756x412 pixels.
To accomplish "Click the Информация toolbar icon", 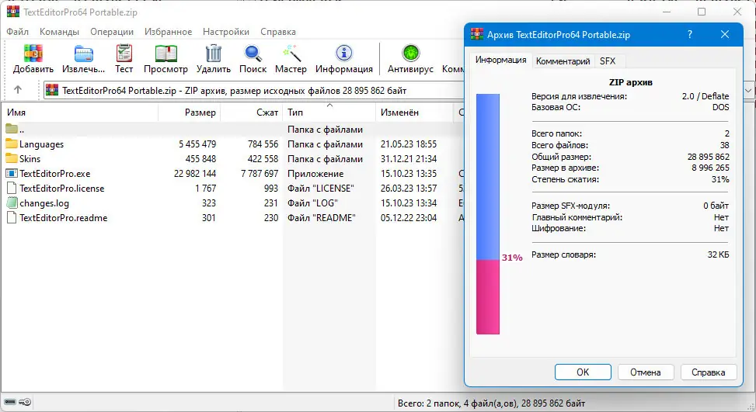I will coord(343,54).
